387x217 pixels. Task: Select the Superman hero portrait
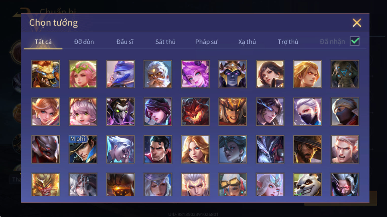(x=158, y=149)
